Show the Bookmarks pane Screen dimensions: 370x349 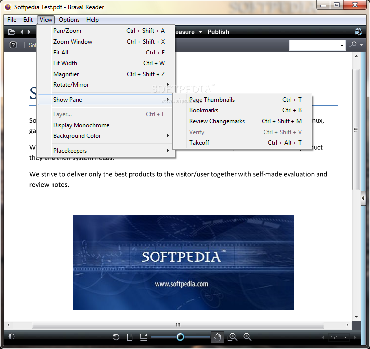click(x=242, y=110)
